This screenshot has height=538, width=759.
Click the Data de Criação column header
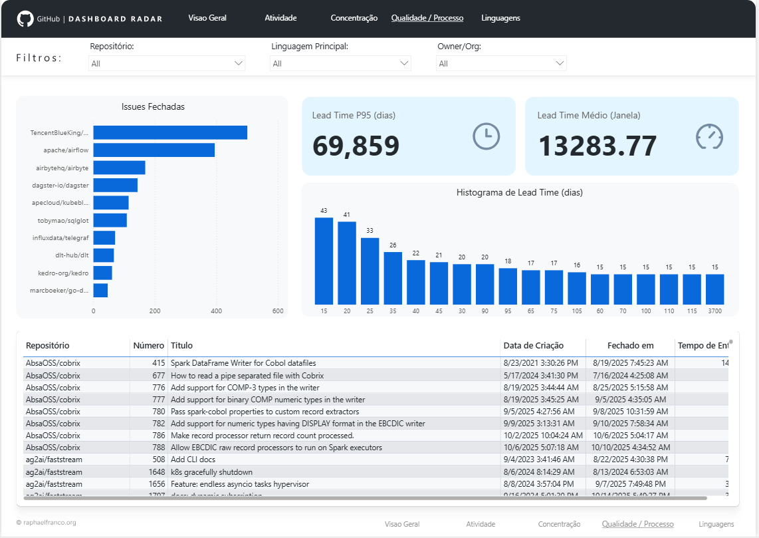click(x=534, y=345)
